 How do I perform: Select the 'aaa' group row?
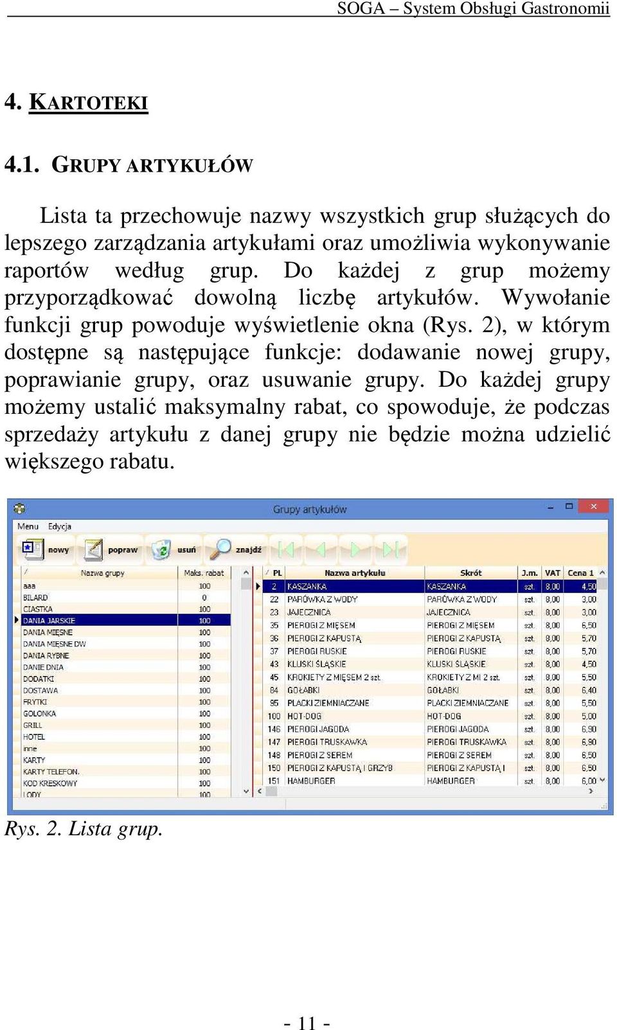click(x=125, y=586)
